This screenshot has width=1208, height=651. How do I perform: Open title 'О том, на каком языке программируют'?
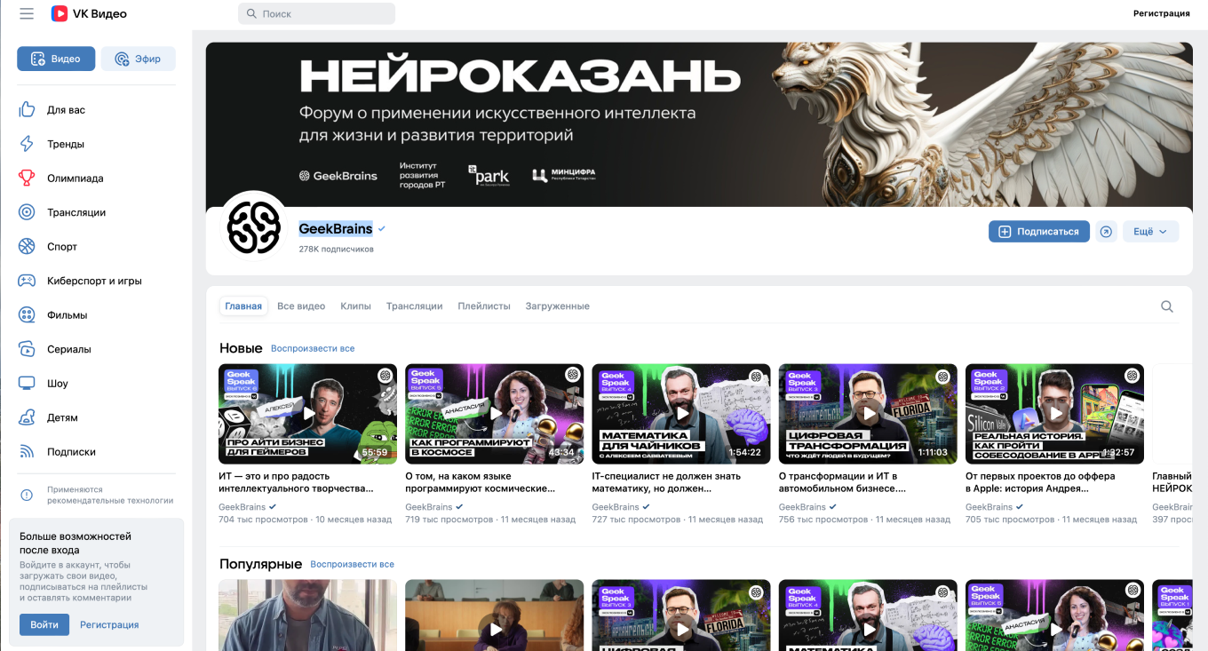[481, 482]
